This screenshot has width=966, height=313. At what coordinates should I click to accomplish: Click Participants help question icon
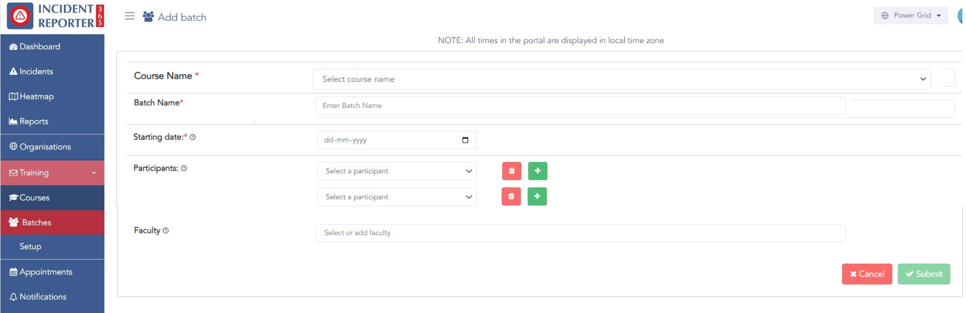tap(184, 168)
